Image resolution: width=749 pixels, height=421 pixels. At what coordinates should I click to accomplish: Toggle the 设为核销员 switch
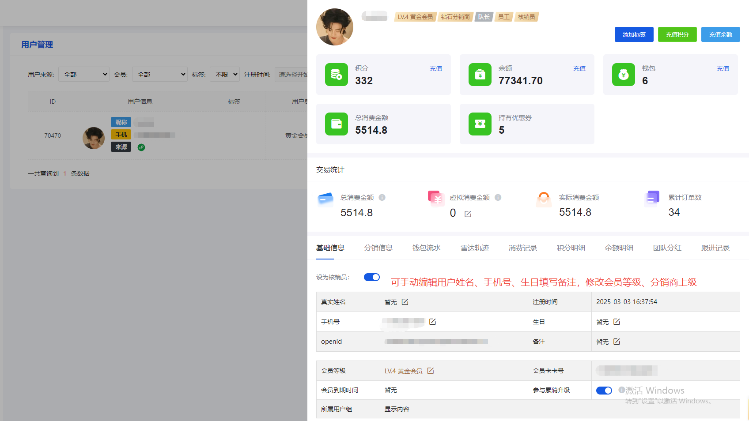point(371,277)
